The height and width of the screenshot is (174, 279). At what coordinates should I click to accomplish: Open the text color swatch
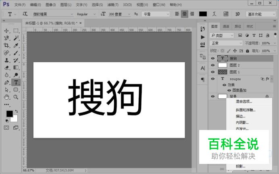203,14
